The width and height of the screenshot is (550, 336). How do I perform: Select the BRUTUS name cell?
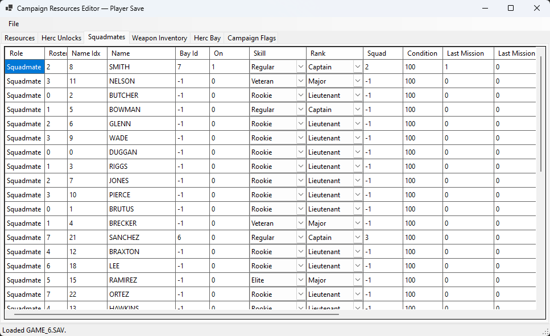141,209
